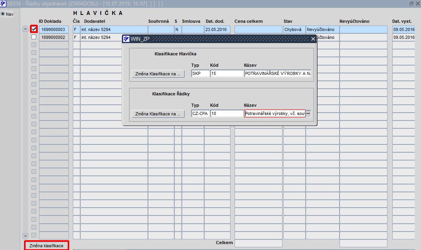Click Změna Klasifikace na button under Klasifikace Řádky
The width and height of the screenshot is (421, 250).
tap(158, 114)
